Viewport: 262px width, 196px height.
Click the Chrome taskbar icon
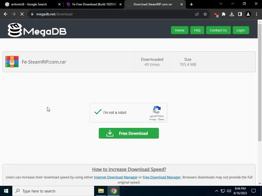point(113,191)
